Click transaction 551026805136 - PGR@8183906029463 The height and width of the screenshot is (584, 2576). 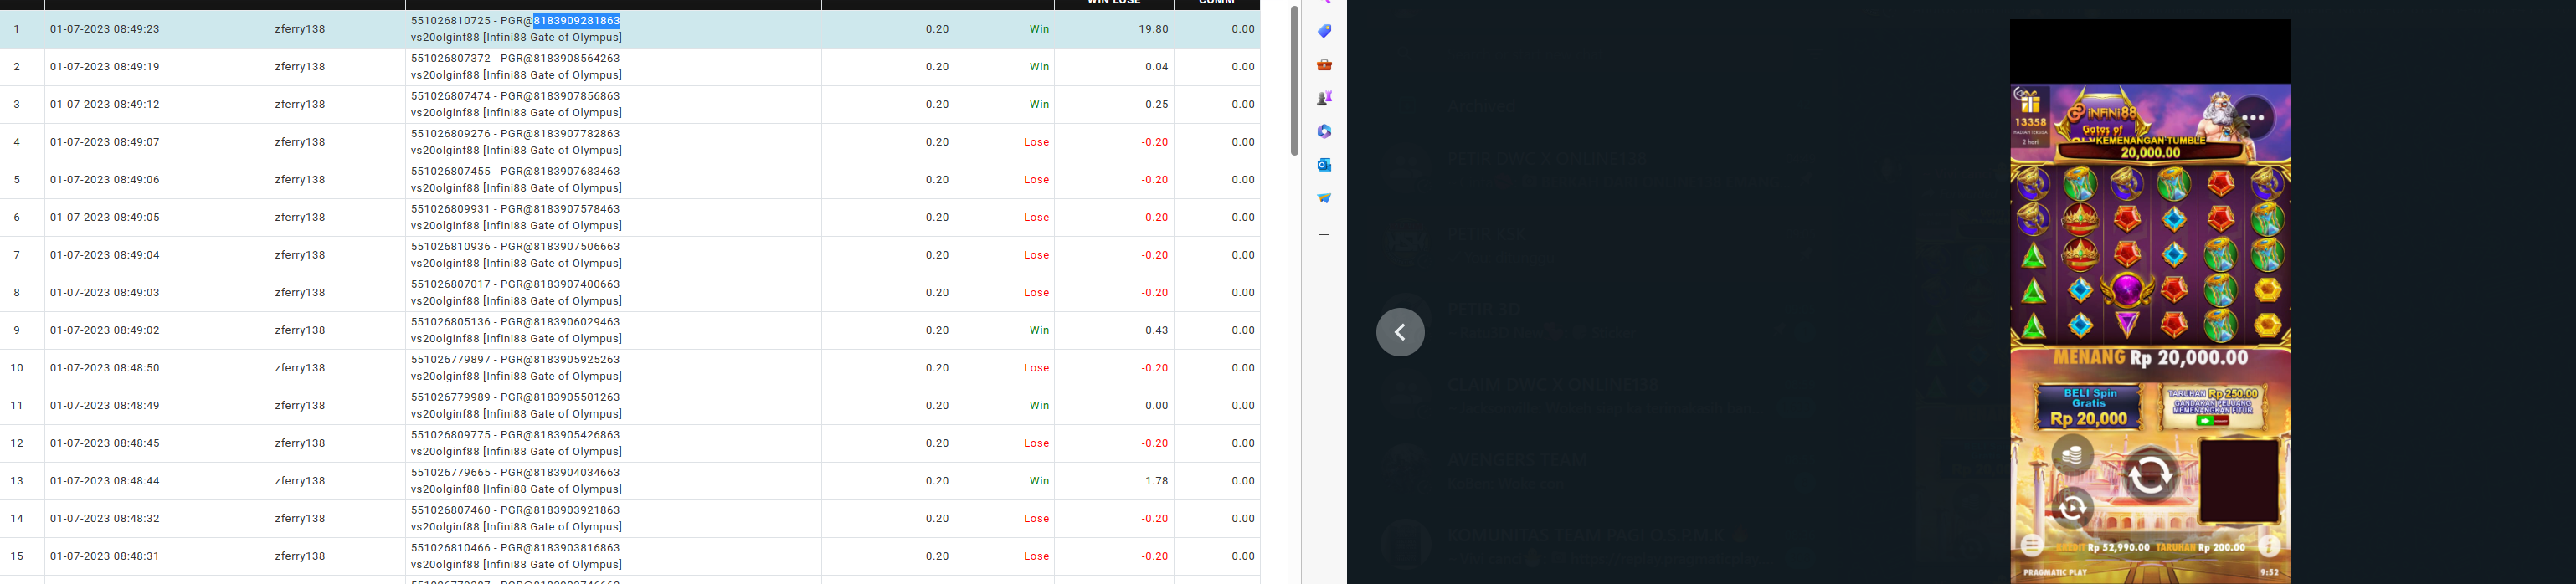(515, 322)
